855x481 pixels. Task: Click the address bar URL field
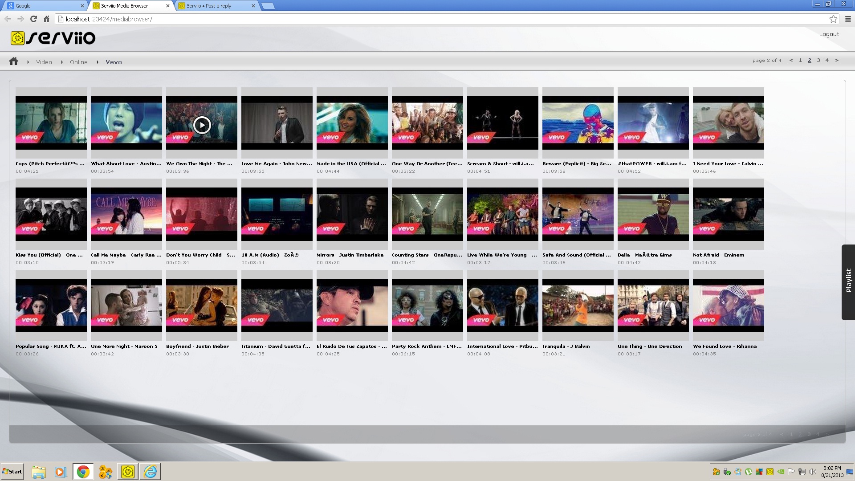401,19
